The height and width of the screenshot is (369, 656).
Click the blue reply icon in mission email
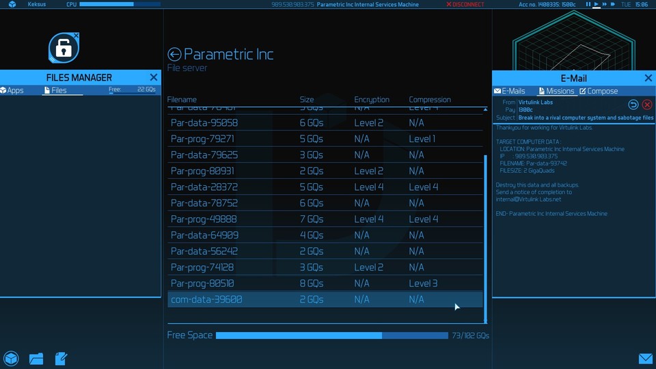coord(633,105)
